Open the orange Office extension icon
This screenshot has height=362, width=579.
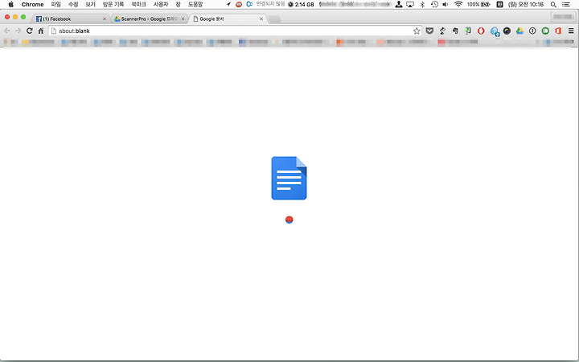[558, 31]
